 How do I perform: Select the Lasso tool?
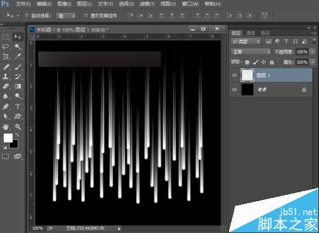(6, 46)
